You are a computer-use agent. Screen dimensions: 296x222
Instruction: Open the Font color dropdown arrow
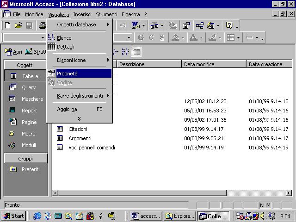202,38
